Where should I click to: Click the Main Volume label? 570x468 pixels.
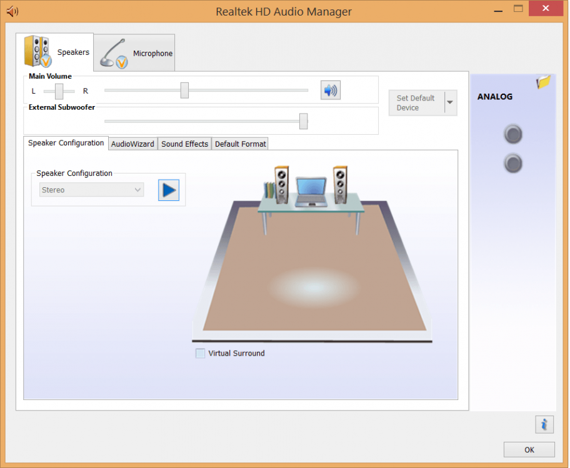(x=50, y=76)
